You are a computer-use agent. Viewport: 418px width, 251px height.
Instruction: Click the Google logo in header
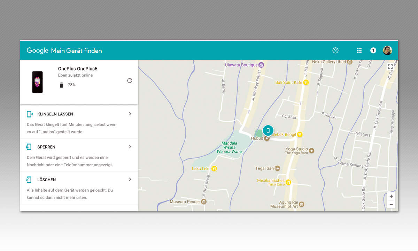(x=37, y=51)
